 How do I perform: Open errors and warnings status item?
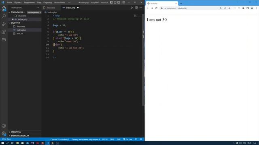6,139
